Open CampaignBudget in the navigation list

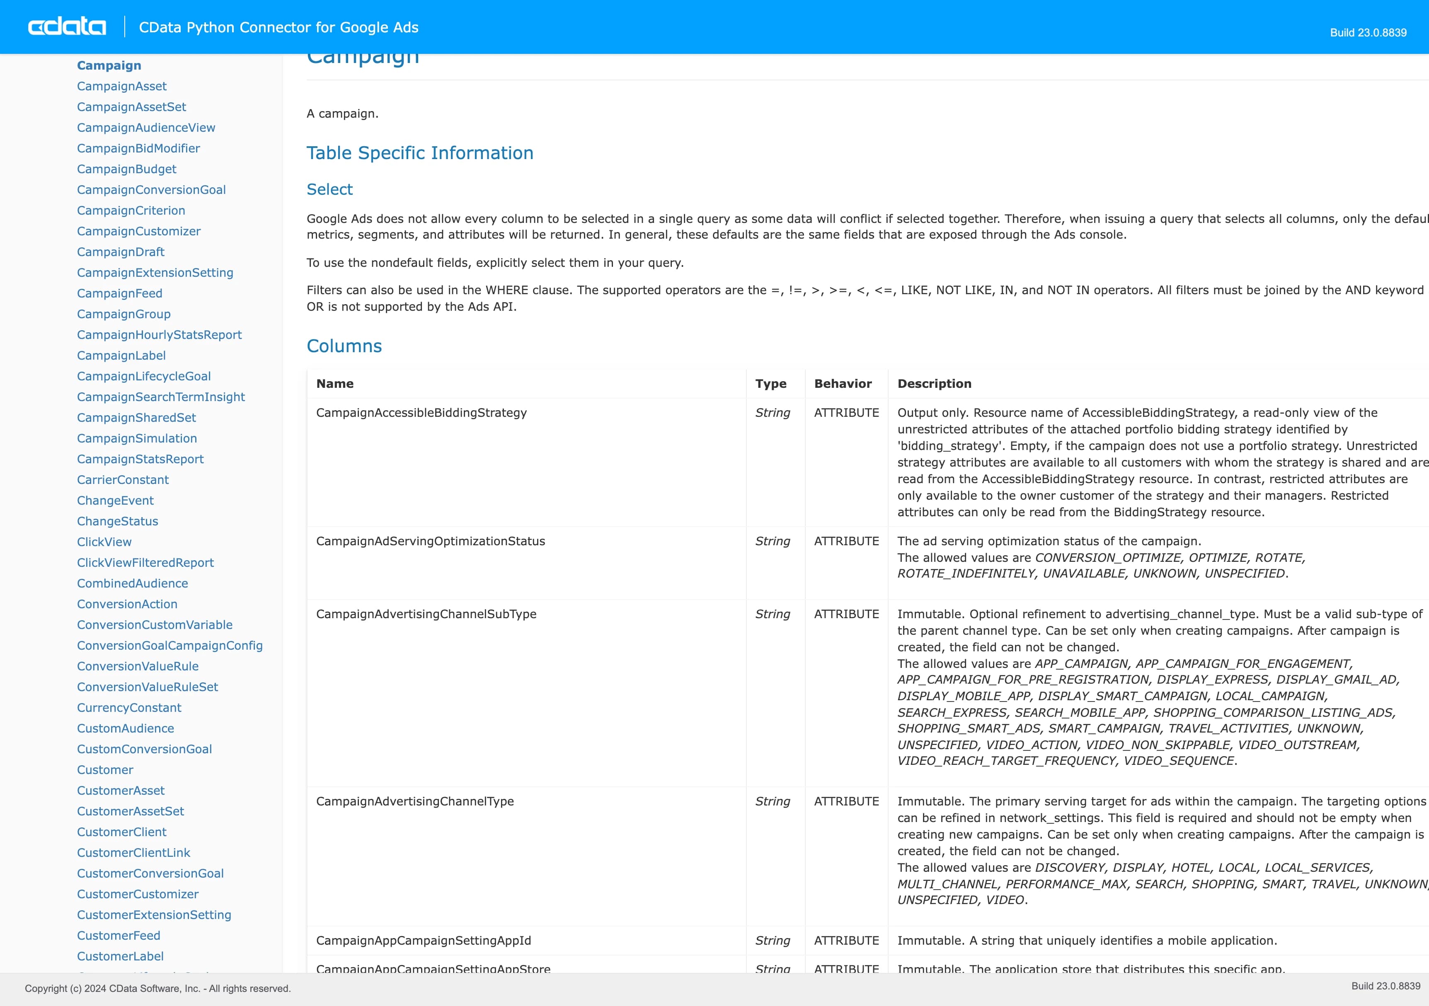(126, 169)
